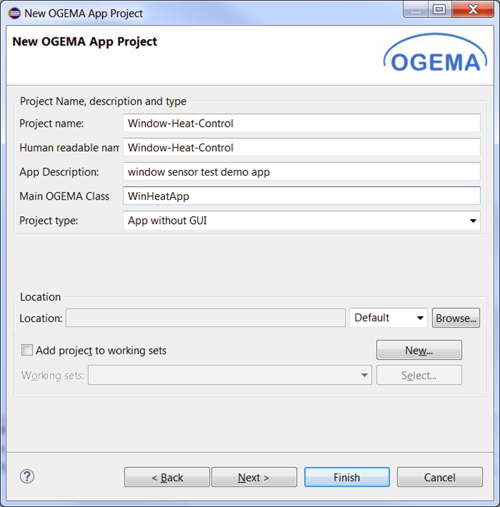Minimize the New OGEMA App Project dialog

point(417,10)
